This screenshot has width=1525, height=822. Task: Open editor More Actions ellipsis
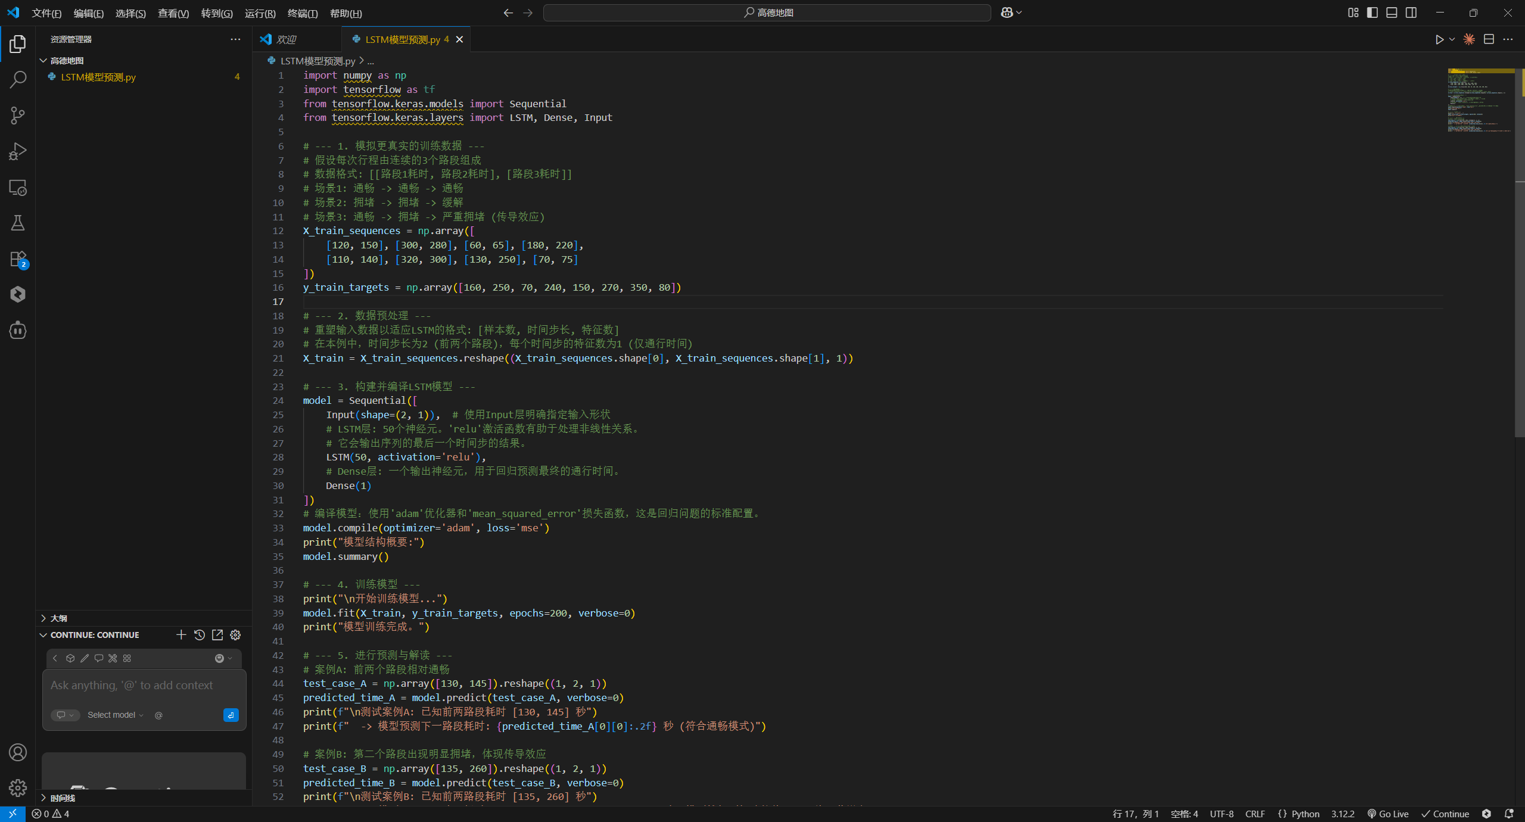click(1508, 39)
